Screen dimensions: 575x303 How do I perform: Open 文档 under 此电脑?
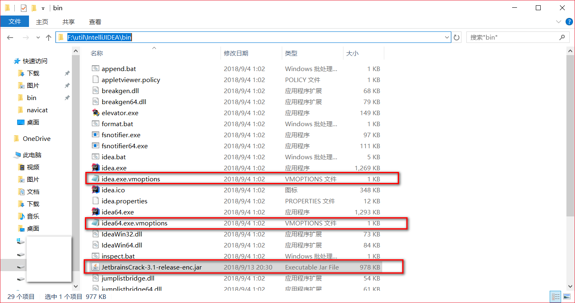click(x=33, y=192)
